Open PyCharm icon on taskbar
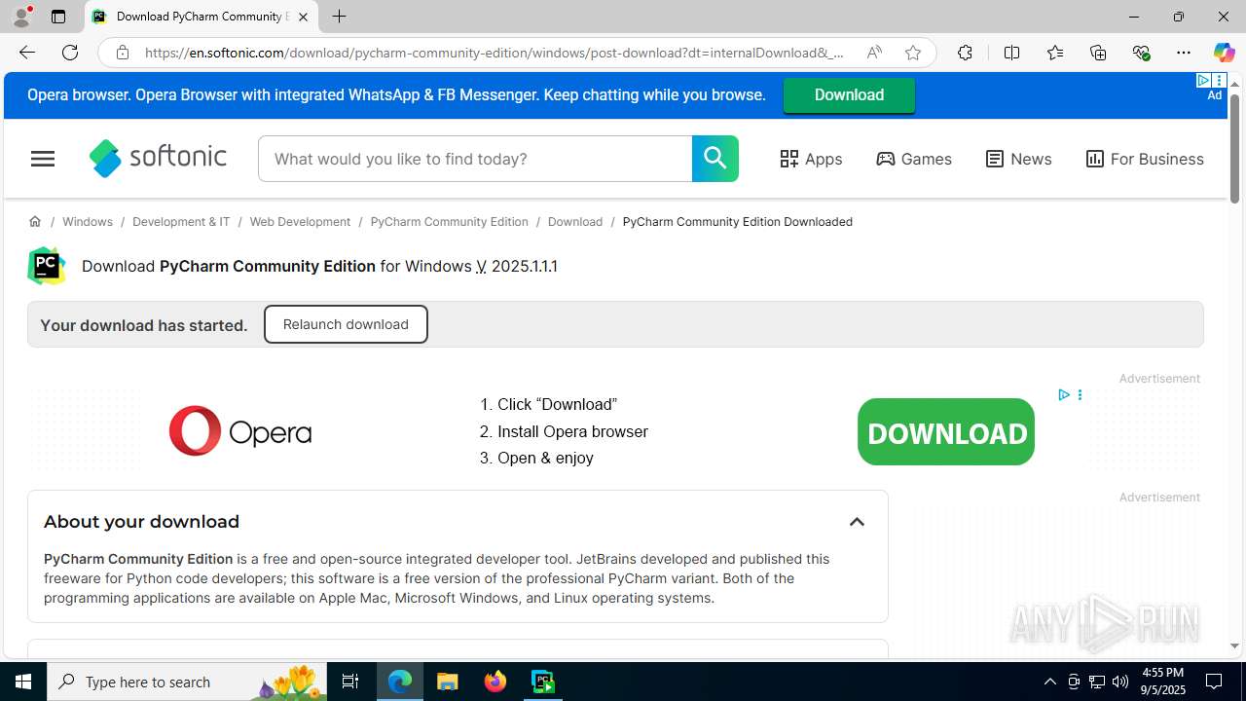This screenshot has height=701, width=1246. (x=543, y=682)
